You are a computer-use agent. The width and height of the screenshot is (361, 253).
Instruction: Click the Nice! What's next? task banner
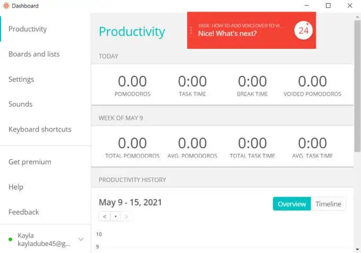coord(252,30)
